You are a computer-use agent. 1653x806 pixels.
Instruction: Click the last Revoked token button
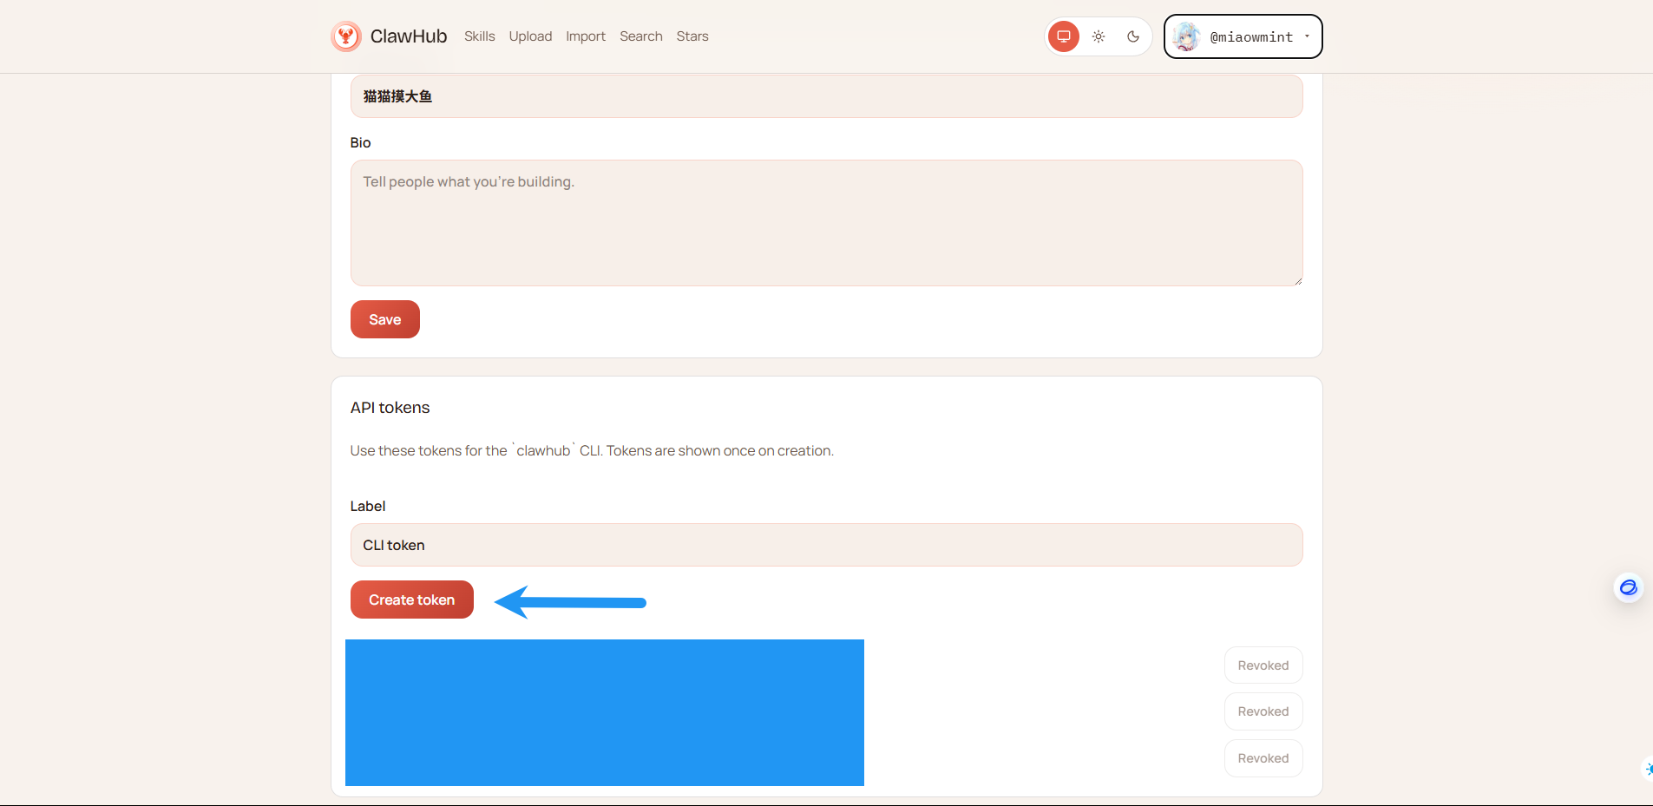(1263, 758)
